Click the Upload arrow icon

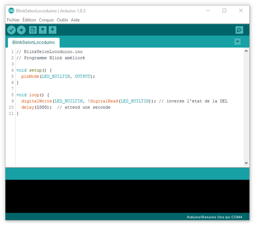pyautogui.click(x=21, y=30)
